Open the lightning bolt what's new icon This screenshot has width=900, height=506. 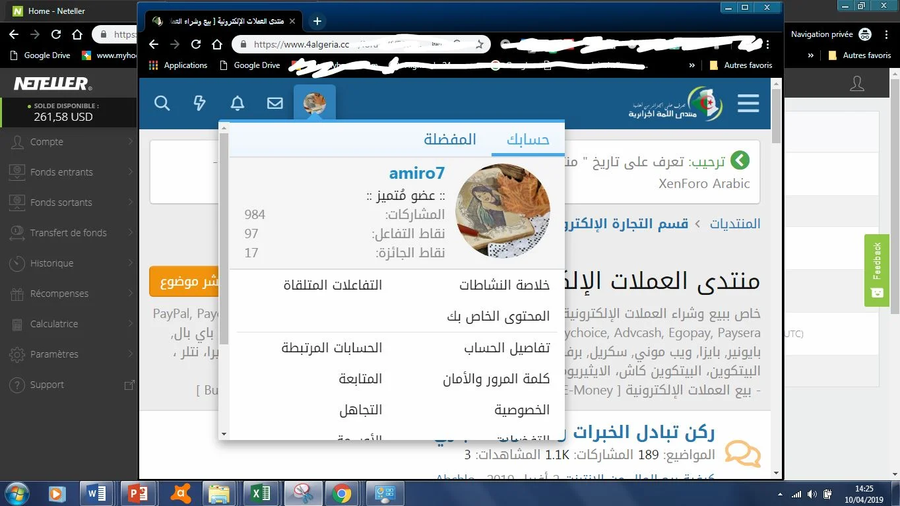[x=199, y=104]
